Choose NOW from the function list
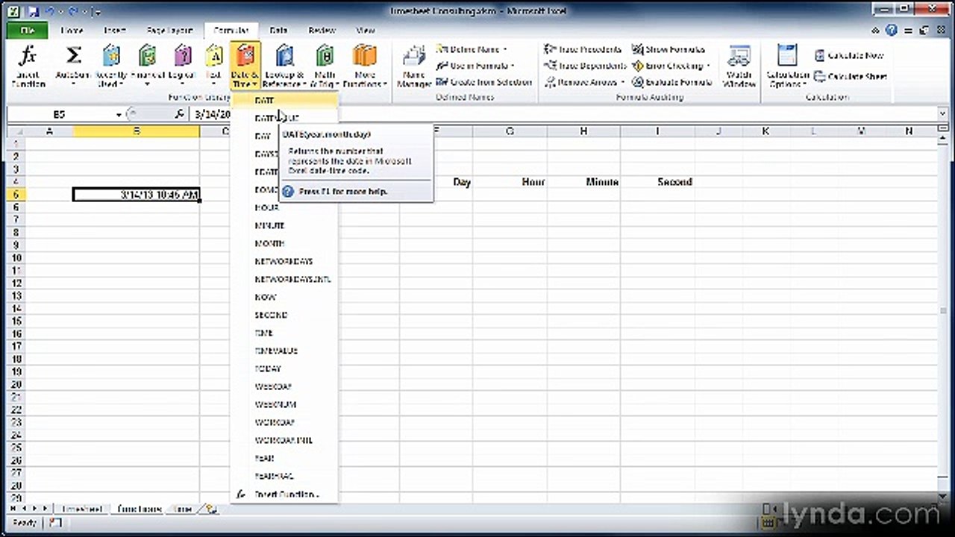Viewport: 955px width, 537px height. pos(285,297)
